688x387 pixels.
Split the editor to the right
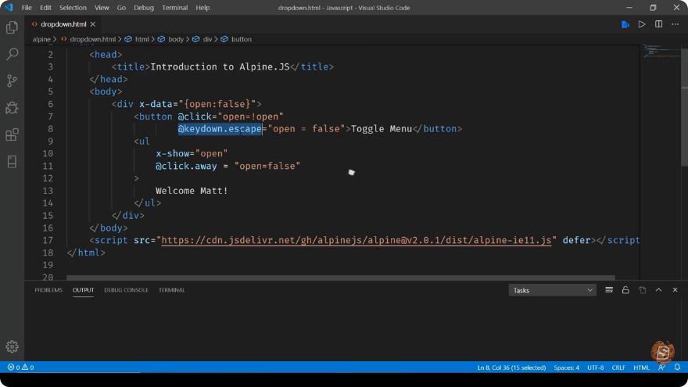tap(658, 24)
